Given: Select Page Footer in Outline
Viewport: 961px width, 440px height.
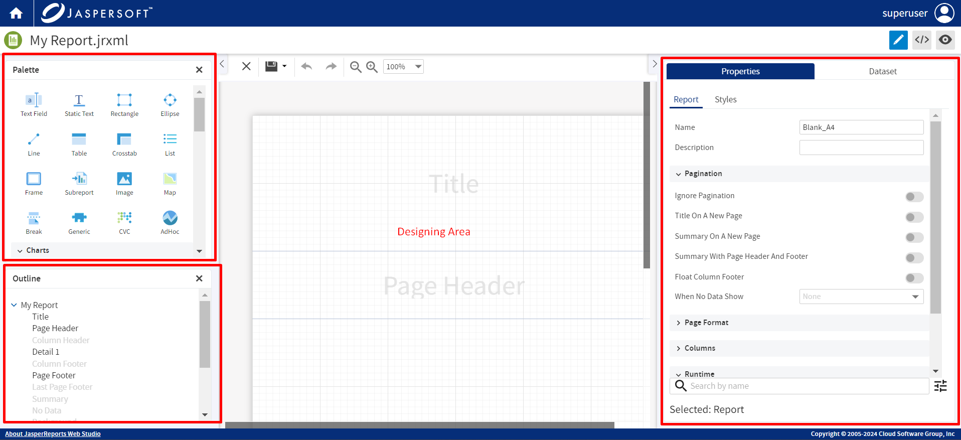Looking at the screenshot, I should point(54,375).
